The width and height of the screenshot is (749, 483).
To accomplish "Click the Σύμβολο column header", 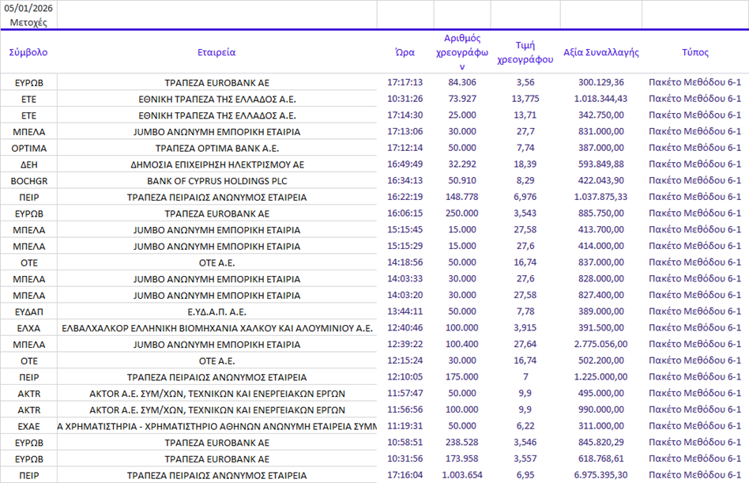I will pyautogui.click(x=28, y=52).
